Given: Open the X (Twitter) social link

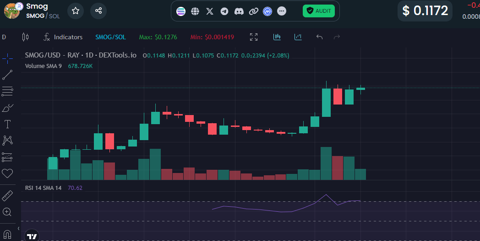Looking at the screenshot, I should [210, 11].
